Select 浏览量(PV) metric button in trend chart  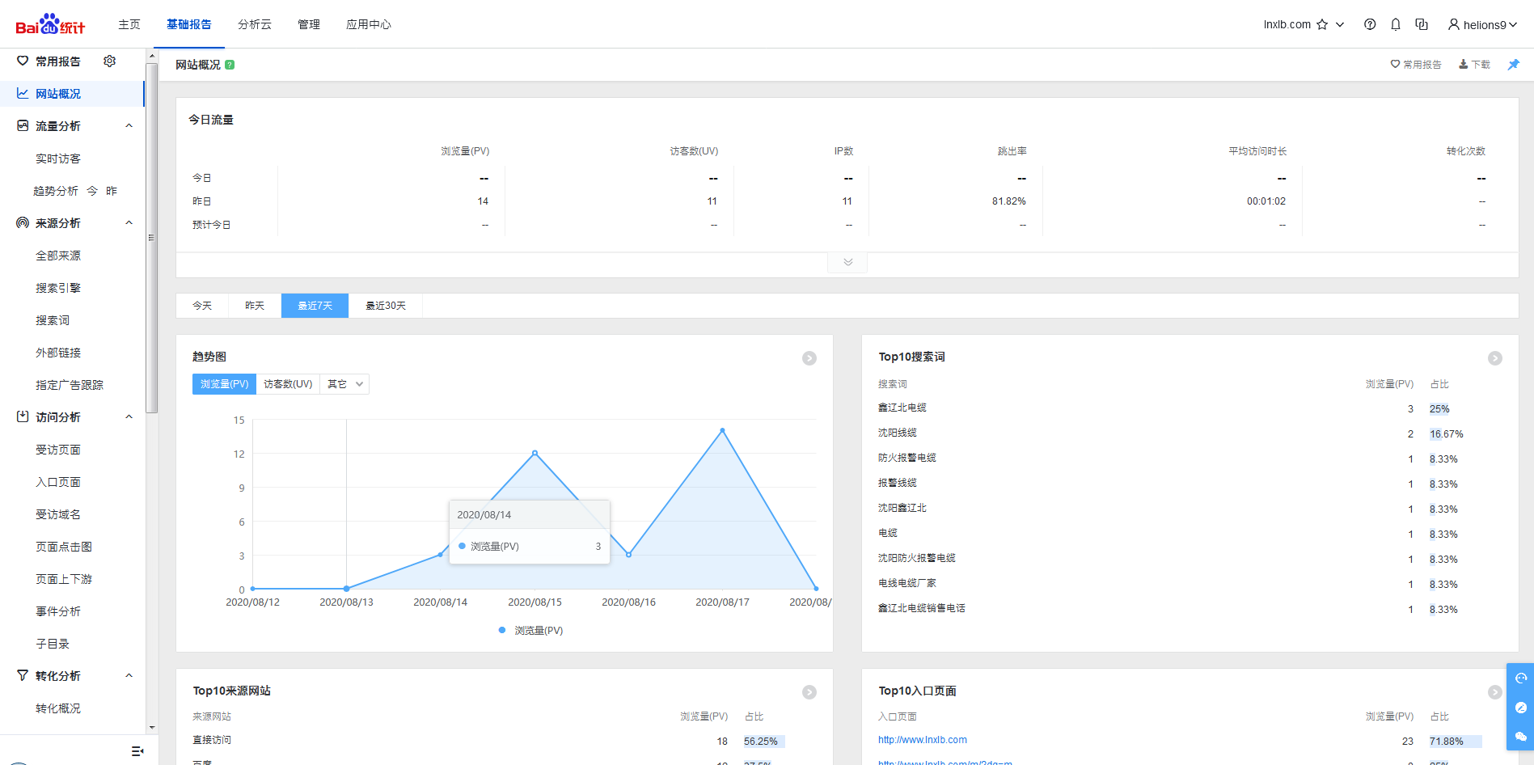click(x=224, y=384)
